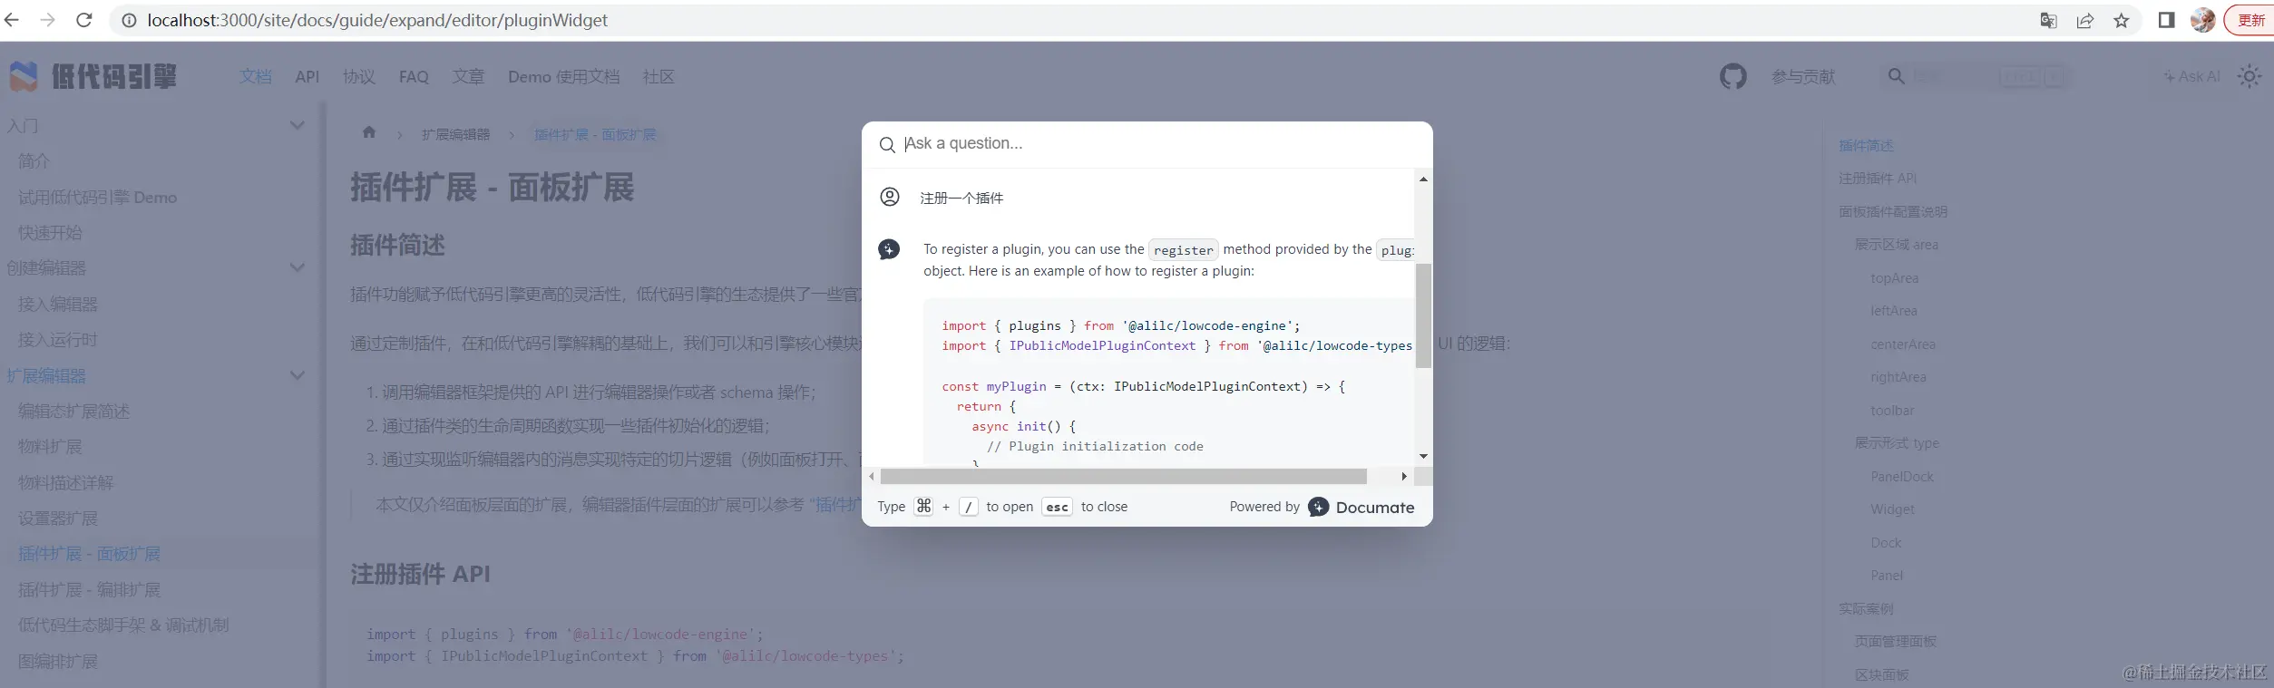Click the site info icon in address bar
2274x688 pixels.
point(130,20)
